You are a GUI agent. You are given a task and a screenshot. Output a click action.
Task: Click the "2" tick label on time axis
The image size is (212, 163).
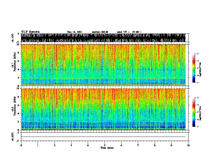point(55,145)
